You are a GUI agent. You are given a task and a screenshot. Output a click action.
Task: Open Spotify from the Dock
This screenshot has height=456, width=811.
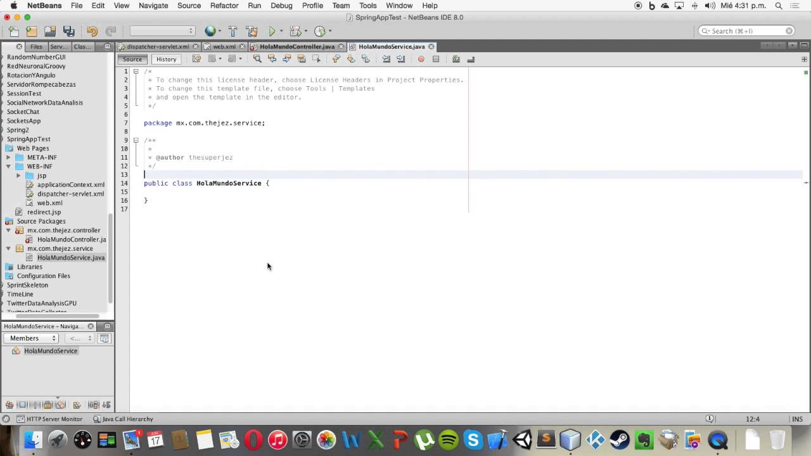[x=449, y=440]
